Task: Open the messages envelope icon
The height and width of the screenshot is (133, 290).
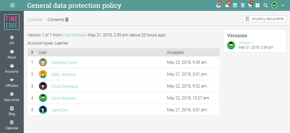Action: point(218,6)
